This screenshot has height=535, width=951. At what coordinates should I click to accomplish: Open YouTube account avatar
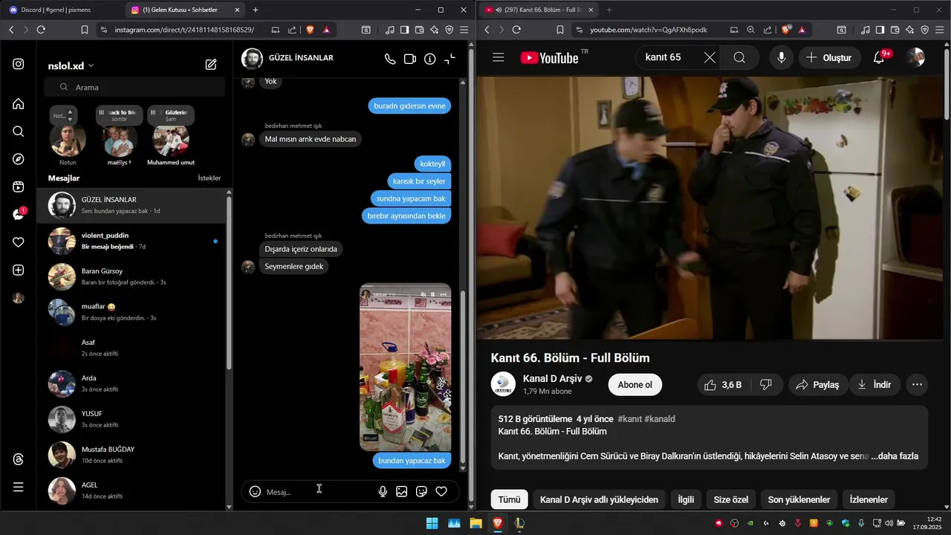[915, 57]
